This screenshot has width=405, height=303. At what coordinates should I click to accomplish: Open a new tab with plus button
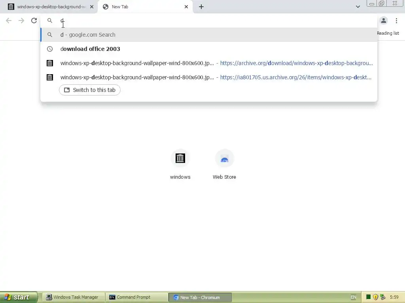pos(201,7)
